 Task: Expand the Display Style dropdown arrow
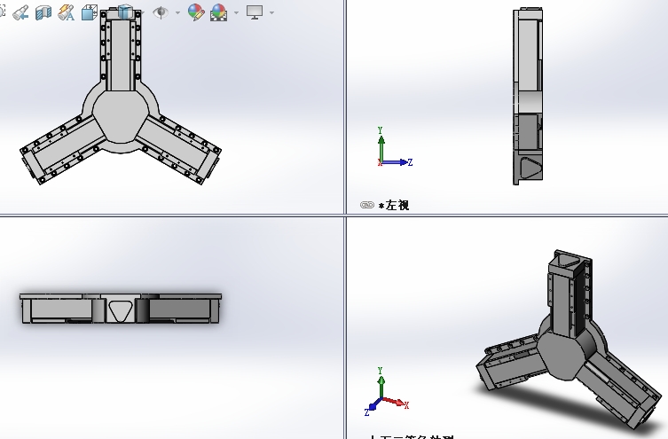click(x=142, y=12)
